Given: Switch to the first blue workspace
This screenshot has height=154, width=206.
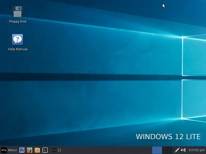Looking at the screenshot, I should tap(157, 150).
